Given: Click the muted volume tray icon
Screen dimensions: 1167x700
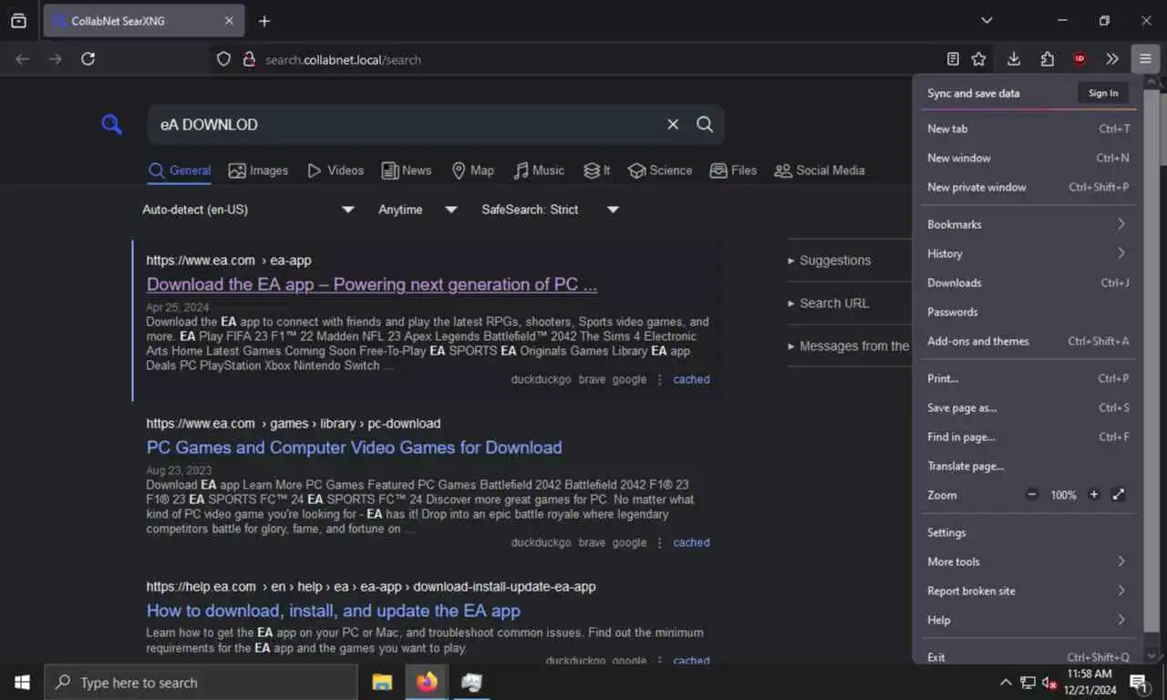Looking at the screenshot, I should 1049,682.
